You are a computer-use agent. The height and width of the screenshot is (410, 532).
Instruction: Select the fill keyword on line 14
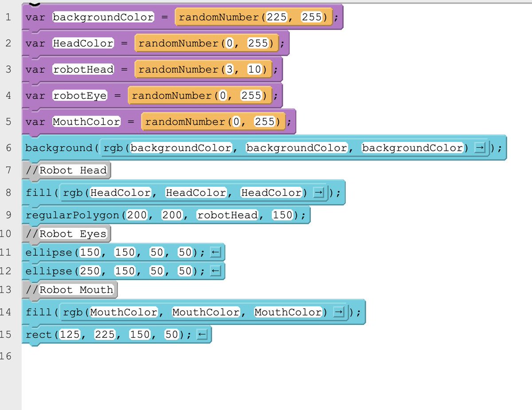tap(39, 312)
